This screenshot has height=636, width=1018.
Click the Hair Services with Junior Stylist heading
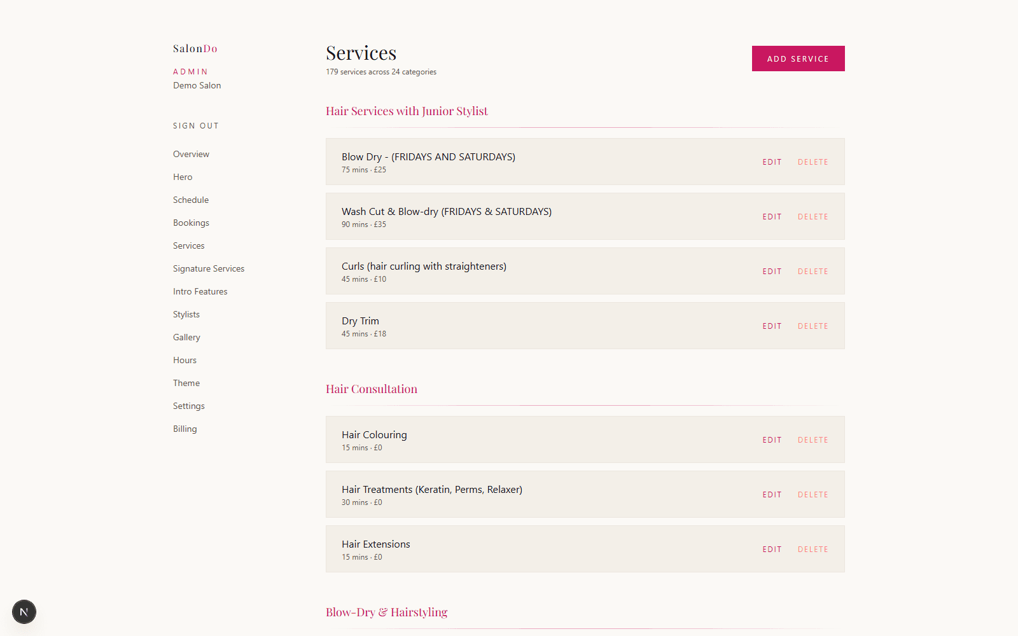click(407, 111)
